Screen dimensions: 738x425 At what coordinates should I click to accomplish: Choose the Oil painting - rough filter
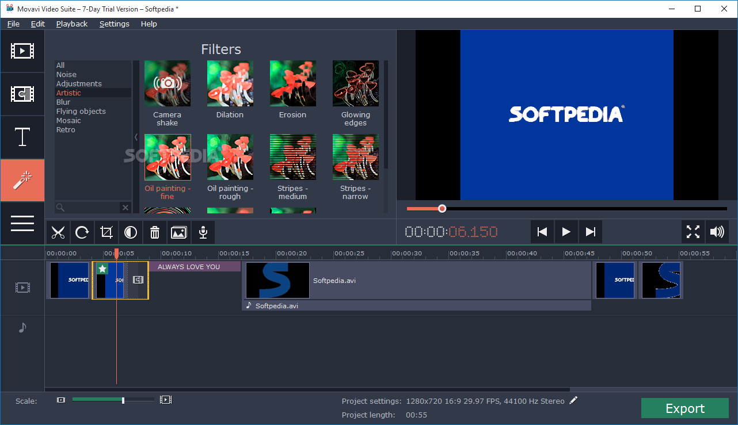(x=230, y=157)
